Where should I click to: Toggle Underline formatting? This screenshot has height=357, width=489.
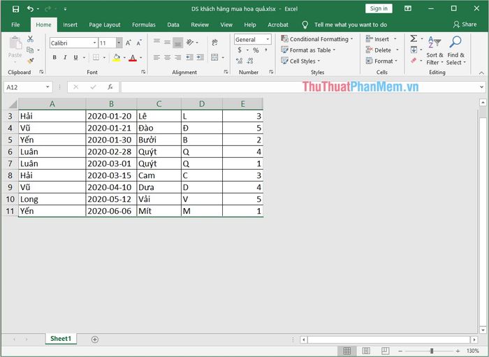point(75,57)
